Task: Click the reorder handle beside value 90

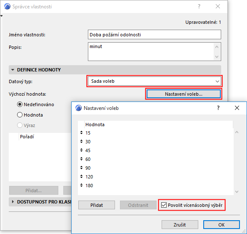Action: pos(81,168)
